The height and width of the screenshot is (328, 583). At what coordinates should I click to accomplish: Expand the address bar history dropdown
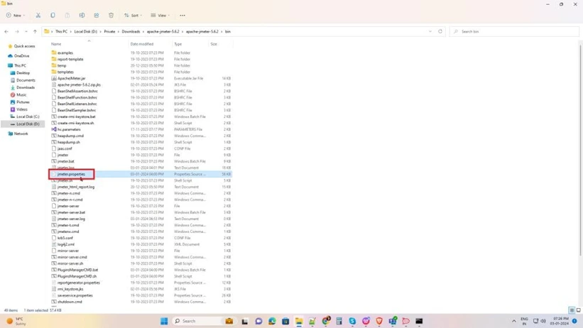(430, 32)
